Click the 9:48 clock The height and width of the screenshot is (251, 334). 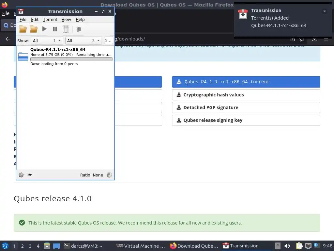(x=327, y=246)
